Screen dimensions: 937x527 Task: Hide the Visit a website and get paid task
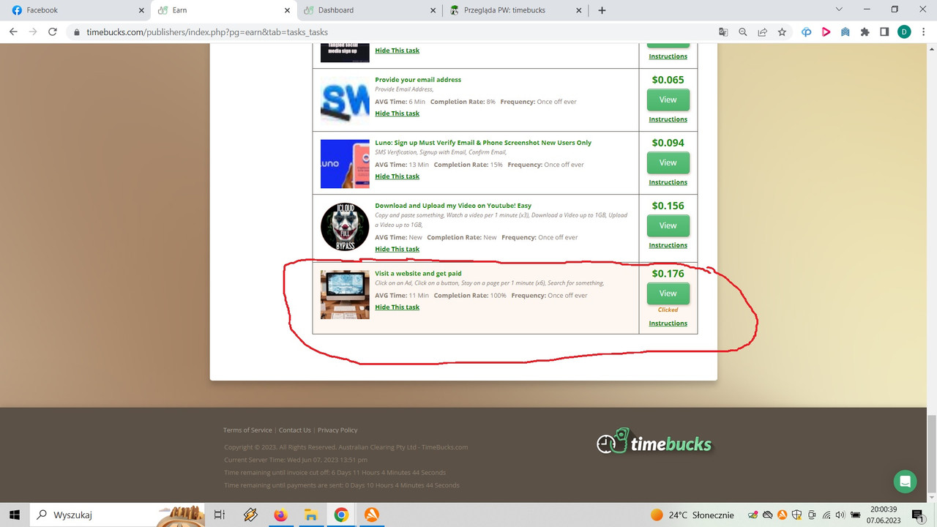click(397, 307)
